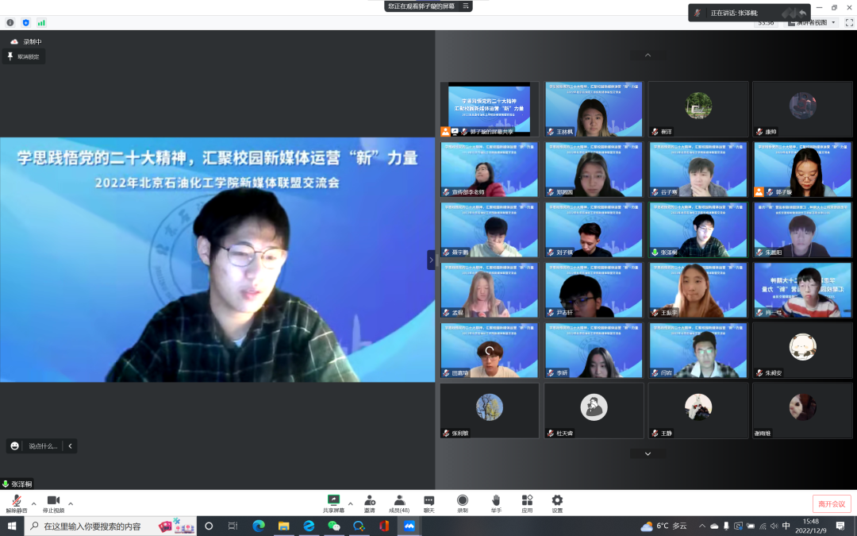Click the red leave meeting button

[x=831, y=503]
